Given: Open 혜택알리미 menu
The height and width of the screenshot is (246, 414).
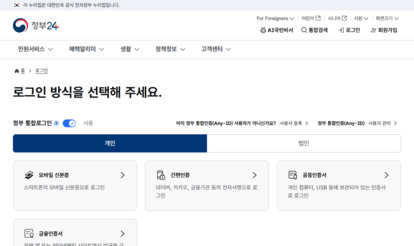Looking at the screenshot, I should click(86, 49).
